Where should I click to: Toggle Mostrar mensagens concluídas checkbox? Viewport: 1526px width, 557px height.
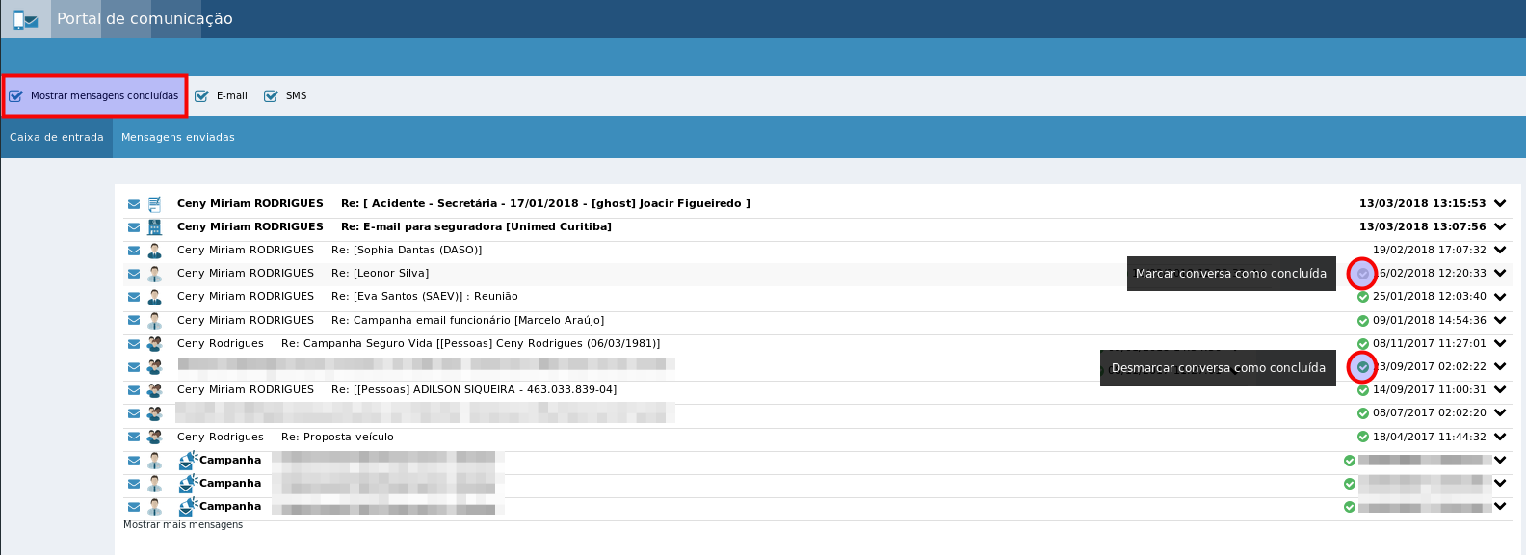(16, 96)
